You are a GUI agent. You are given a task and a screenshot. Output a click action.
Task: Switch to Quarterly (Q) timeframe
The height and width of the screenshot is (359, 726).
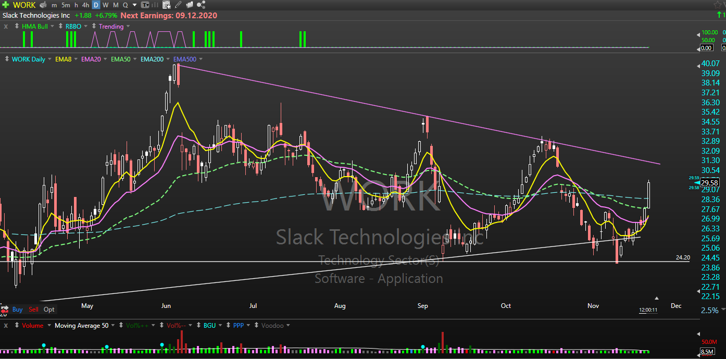tap(126, 5)
